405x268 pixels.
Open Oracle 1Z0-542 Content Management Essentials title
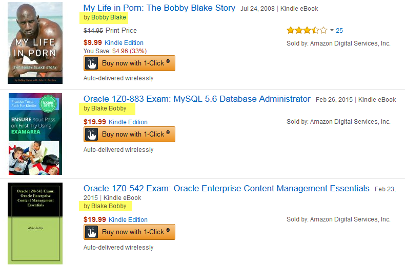tap(226, 188)
